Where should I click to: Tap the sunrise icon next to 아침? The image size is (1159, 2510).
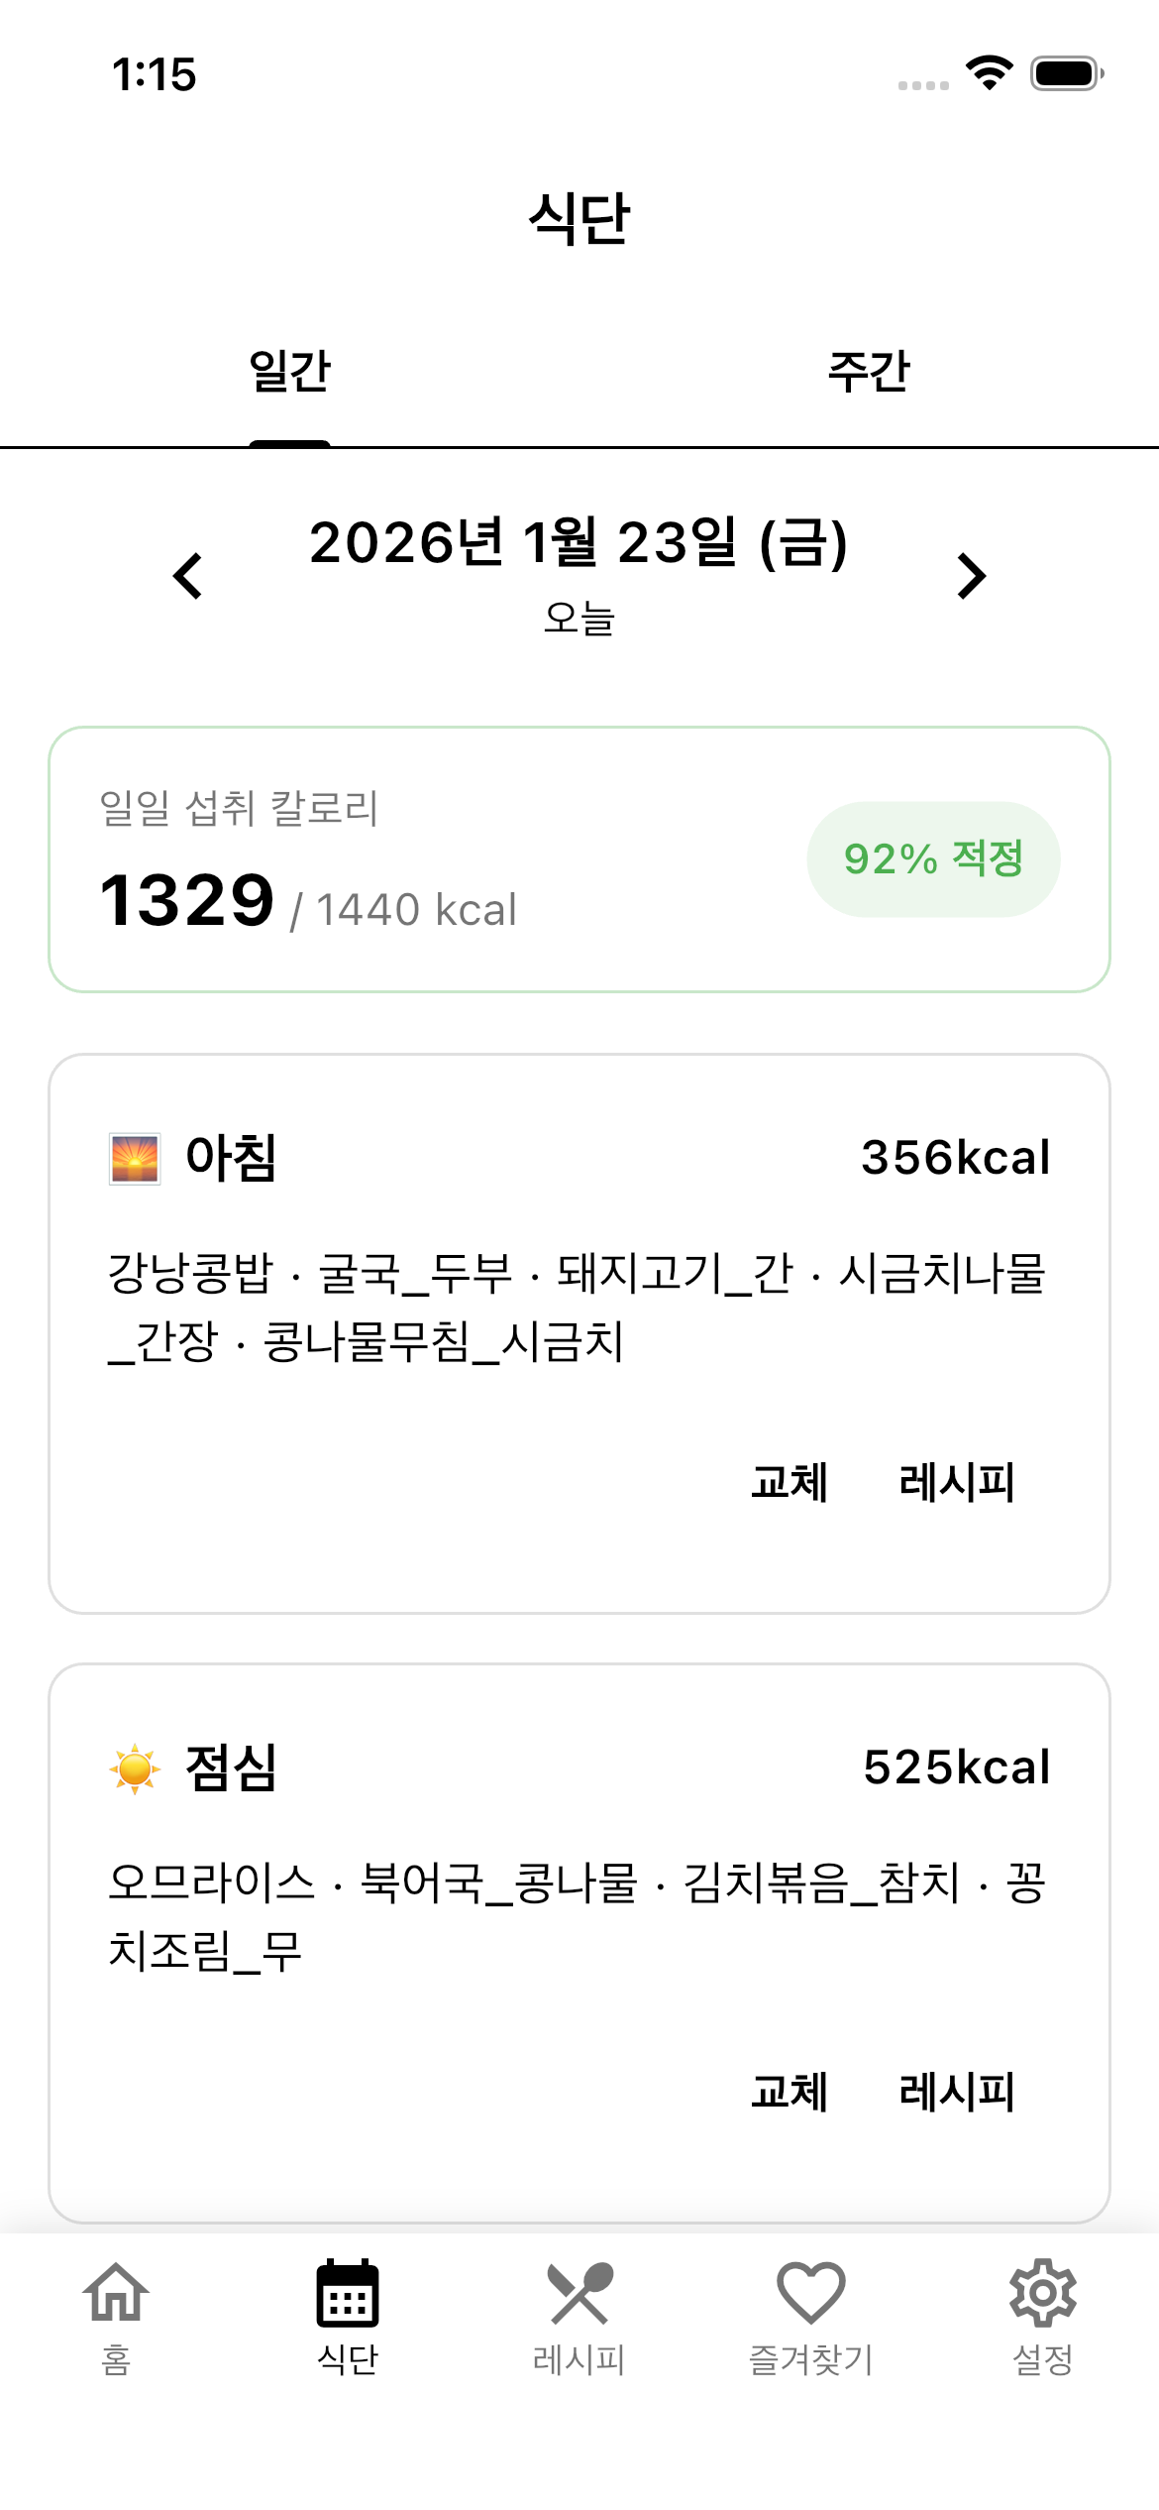[135, 1159]
